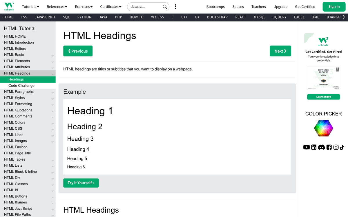Click the Sign In button
The image size is (348, 217).
tap(334, 6)
